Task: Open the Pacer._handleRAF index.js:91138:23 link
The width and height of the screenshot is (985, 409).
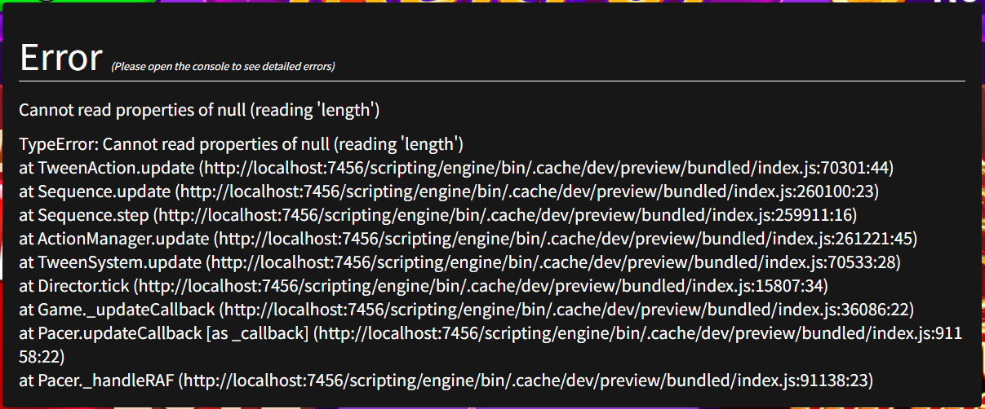Action: coord(526,380)
